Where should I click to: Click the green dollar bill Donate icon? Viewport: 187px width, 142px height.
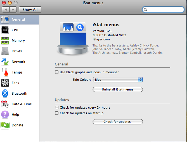tap(5, 125)
